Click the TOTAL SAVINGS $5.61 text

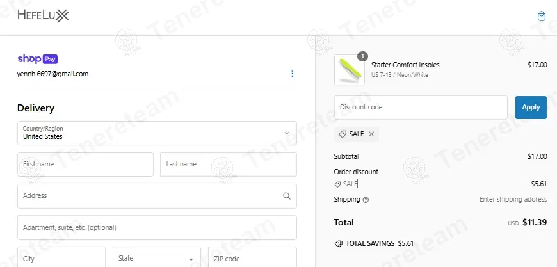click(380, 243)
